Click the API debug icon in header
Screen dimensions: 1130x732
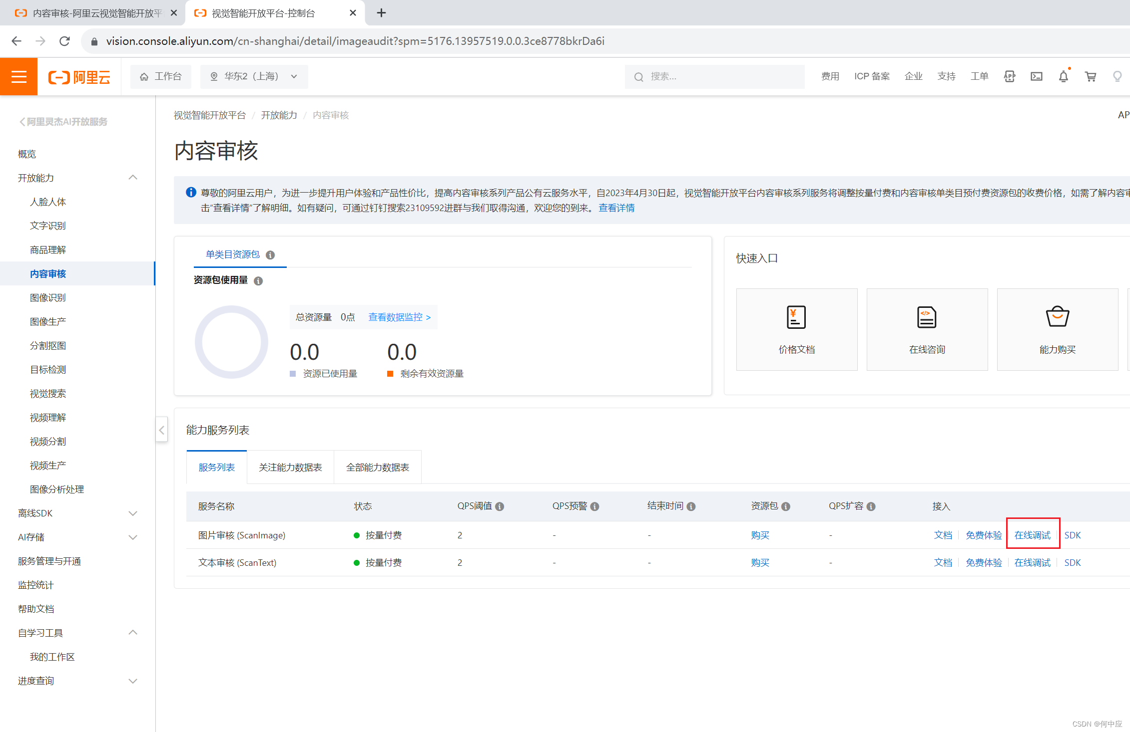1010,76
